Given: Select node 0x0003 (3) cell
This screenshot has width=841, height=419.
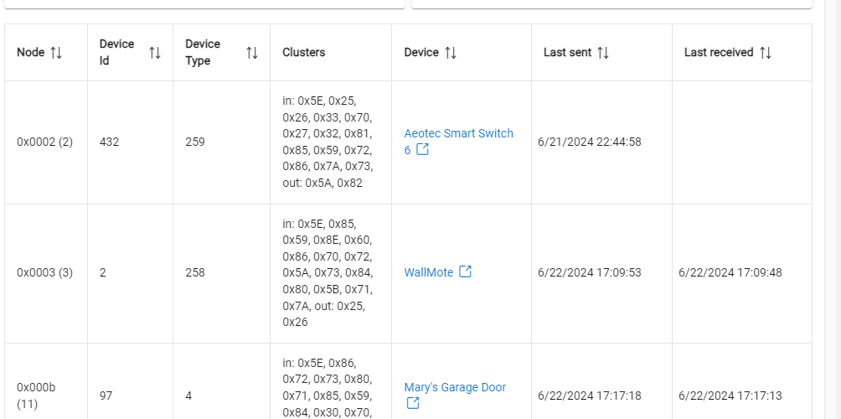Looking at the screenshot, I should pyautogui.click(x=45, y=272).
